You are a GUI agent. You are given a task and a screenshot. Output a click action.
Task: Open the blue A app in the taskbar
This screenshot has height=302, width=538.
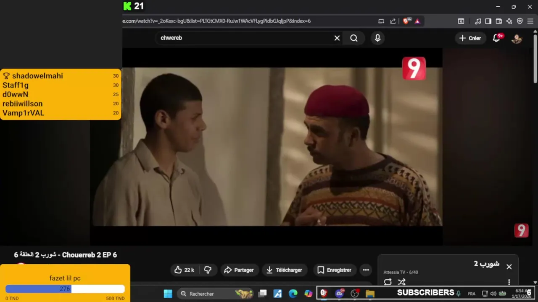click(x=278, y=294)
